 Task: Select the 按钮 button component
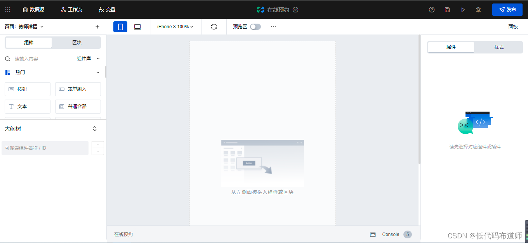(x=28, y=89)
